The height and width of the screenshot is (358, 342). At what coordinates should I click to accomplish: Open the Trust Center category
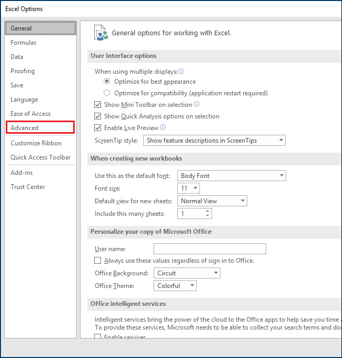41,187
